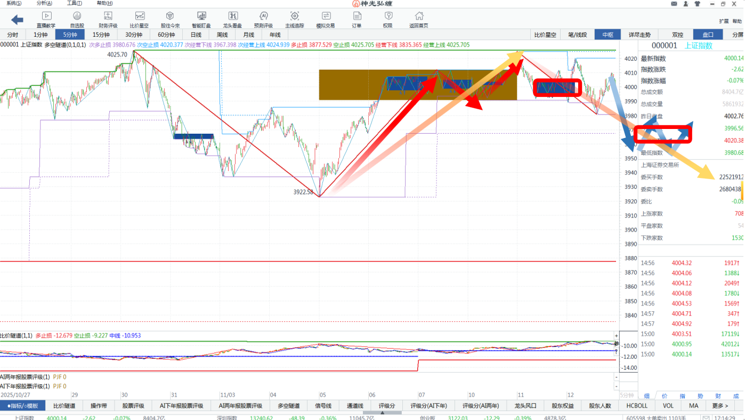Toggle the 笔/线段 overlay button
Image resolution: width=745 pixels, height=420 pixels.
point(577,35)
